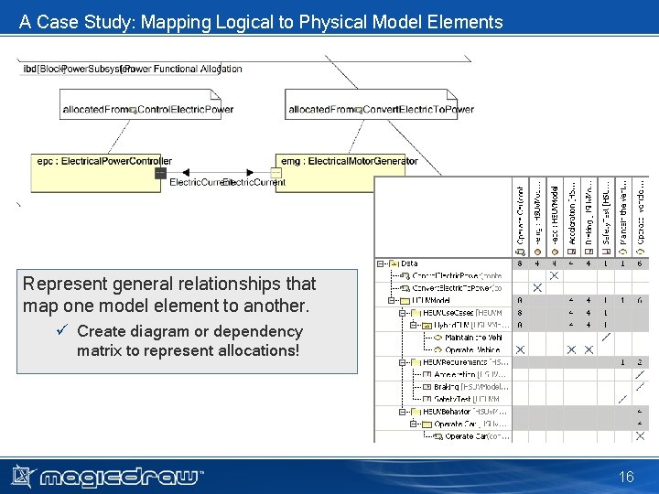Click X cell for Operate Vehicle and Braking
The width and height of the screenshot is (659, 494).
(x=589, y=349)
